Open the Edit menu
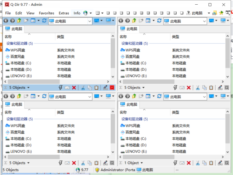Viewport: 233px width, 175px height. pyautogui.click(x=19, y=13)
